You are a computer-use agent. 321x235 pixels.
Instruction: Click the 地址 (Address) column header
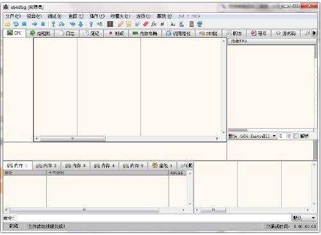point(25,173)
